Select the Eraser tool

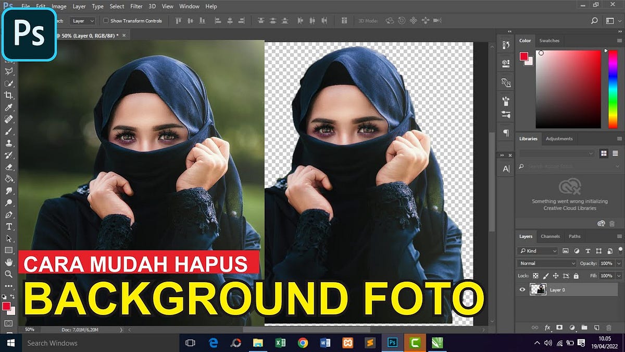point(9,167)
